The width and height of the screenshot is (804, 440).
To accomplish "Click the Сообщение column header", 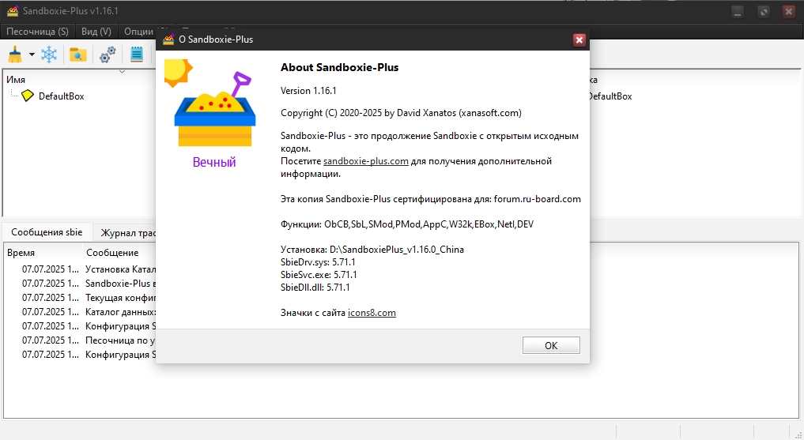I will (x=112, y=253).
